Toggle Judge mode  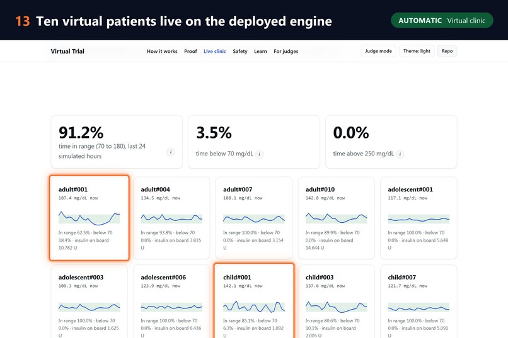378,51
